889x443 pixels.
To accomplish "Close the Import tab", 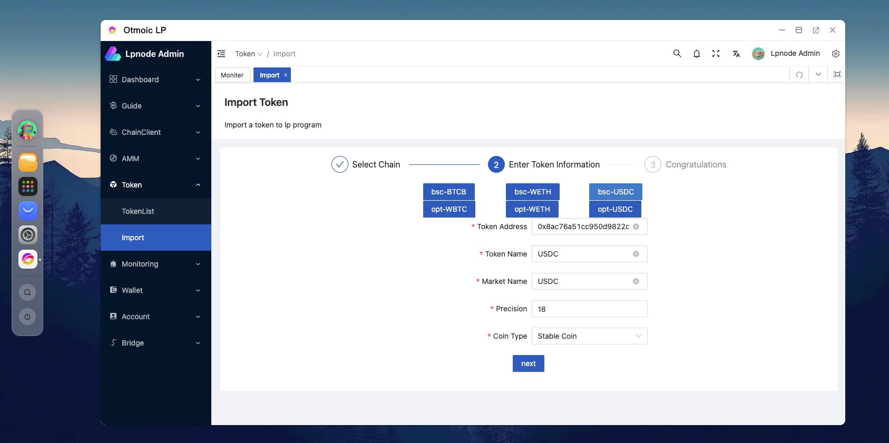I will [286, 75].
